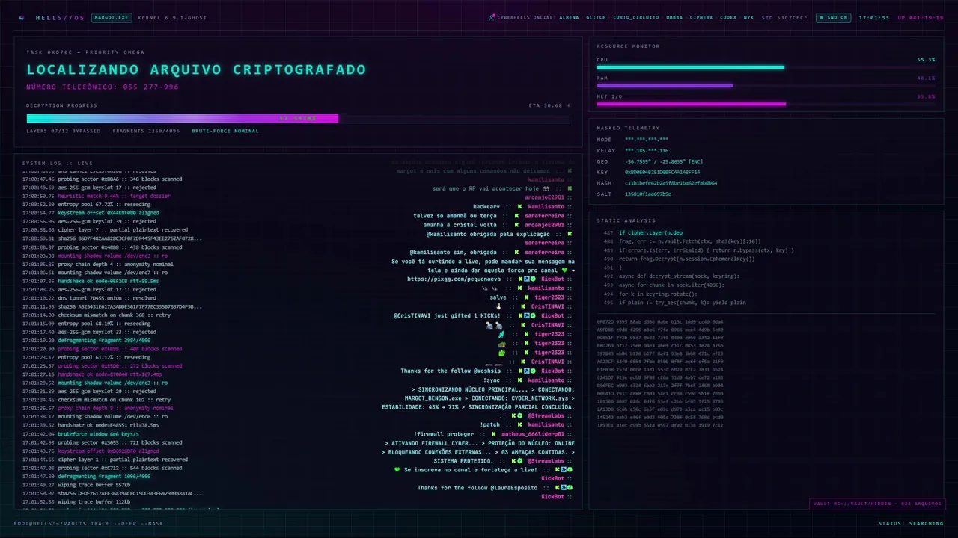Click the HASH value c11b1bef62b2a9f8be1ba62efabdb64

tap(671, 183)
